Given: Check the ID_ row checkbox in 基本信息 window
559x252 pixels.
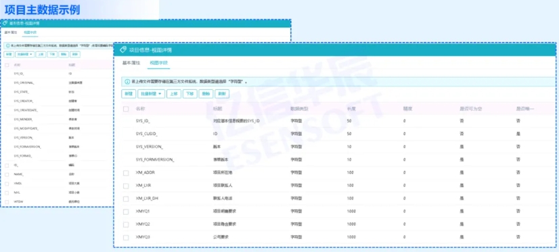Looking at the screenshot, I should tap(7, 166).
